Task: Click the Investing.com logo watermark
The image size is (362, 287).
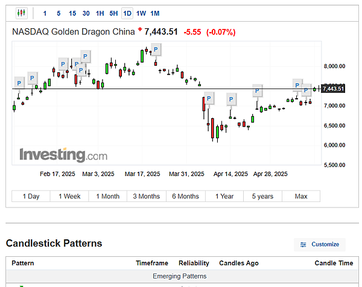Action: pyautogui.click(x=63, y=155)
